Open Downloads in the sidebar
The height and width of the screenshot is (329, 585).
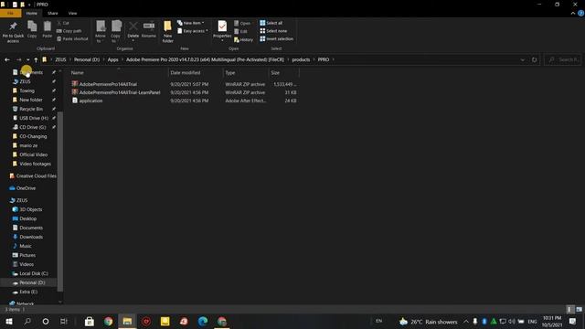pyautogui.click(x=31, y=237)
